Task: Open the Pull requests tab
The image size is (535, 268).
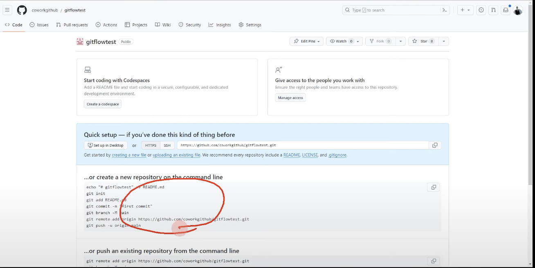Action: pos(72,25)
